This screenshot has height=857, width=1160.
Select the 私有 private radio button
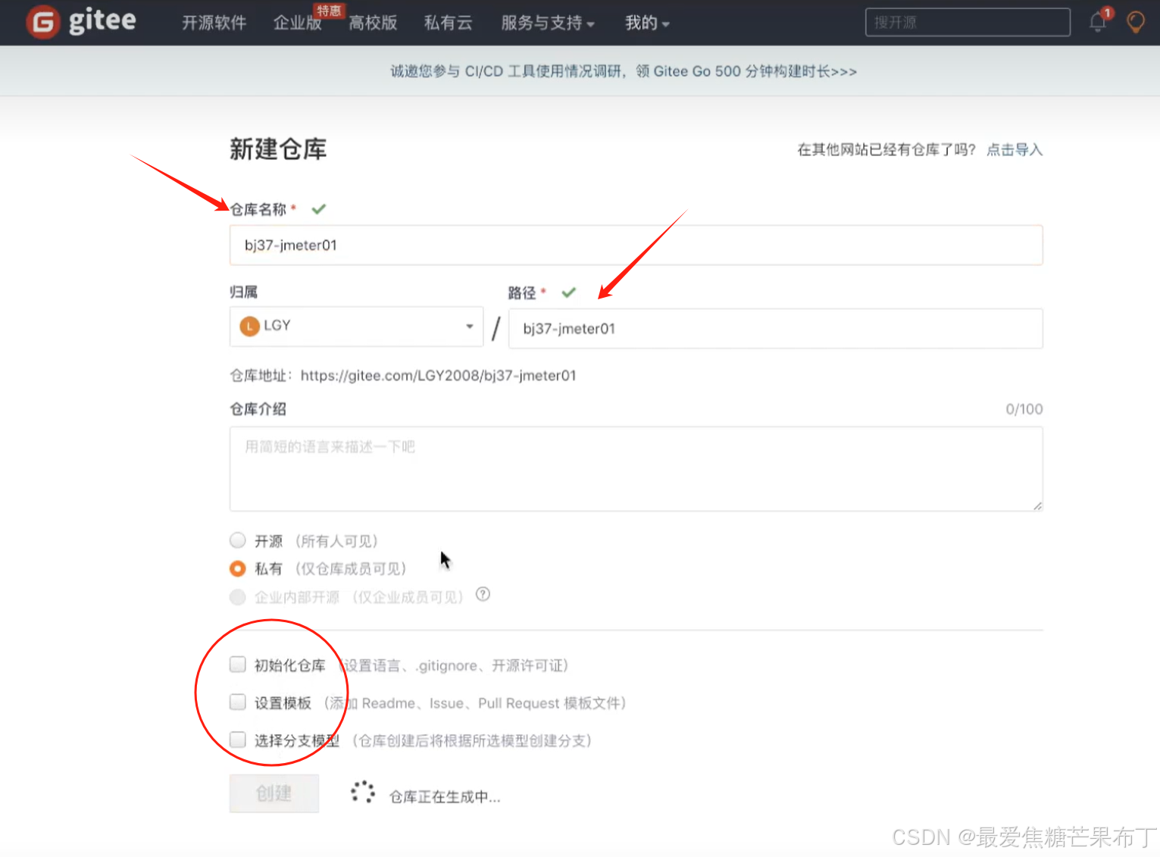238,568
